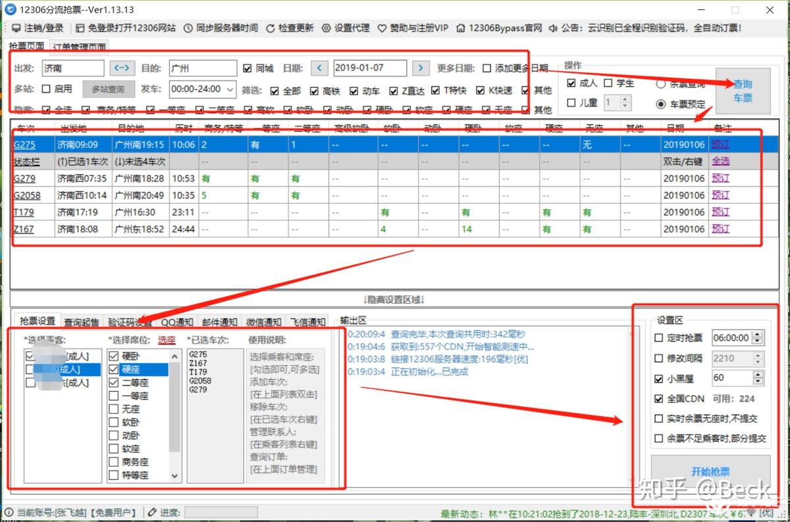Select the 车票预定 radio button
Image resolution: width=790 pixels, height=522 pixels.
[660, 104]
